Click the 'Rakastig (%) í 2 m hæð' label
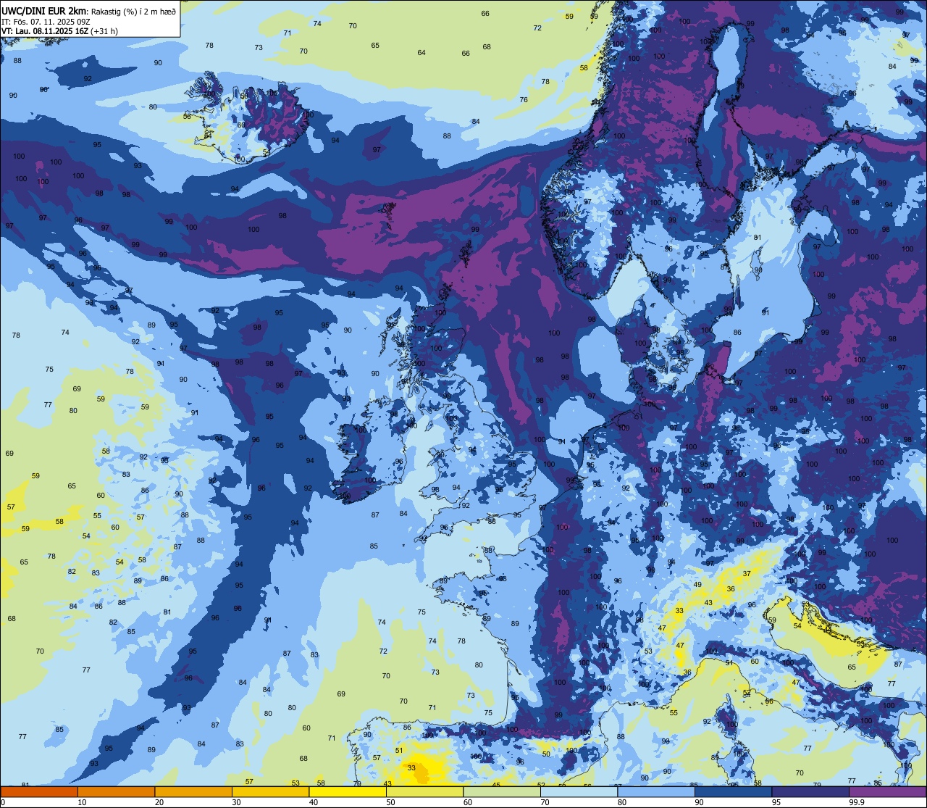 [x=133, y=11]
